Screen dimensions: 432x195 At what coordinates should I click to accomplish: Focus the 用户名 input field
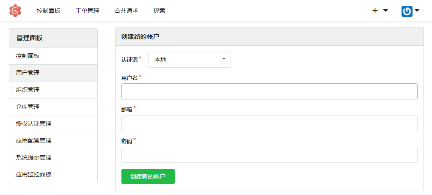269,91
